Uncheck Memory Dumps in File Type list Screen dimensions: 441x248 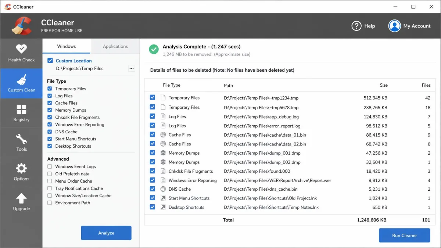[x=50, y=110]
